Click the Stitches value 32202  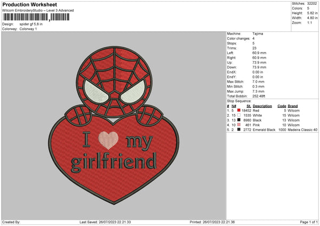point(312,4)
